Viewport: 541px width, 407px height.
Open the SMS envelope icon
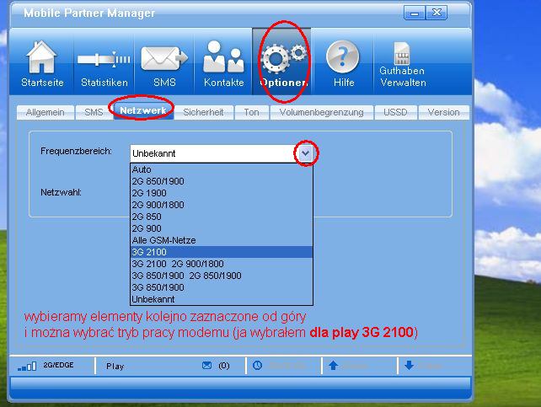tap(164, 59)
